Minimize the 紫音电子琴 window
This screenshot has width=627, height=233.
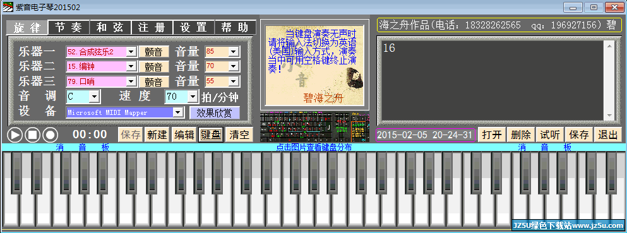[x=573, y=7]
